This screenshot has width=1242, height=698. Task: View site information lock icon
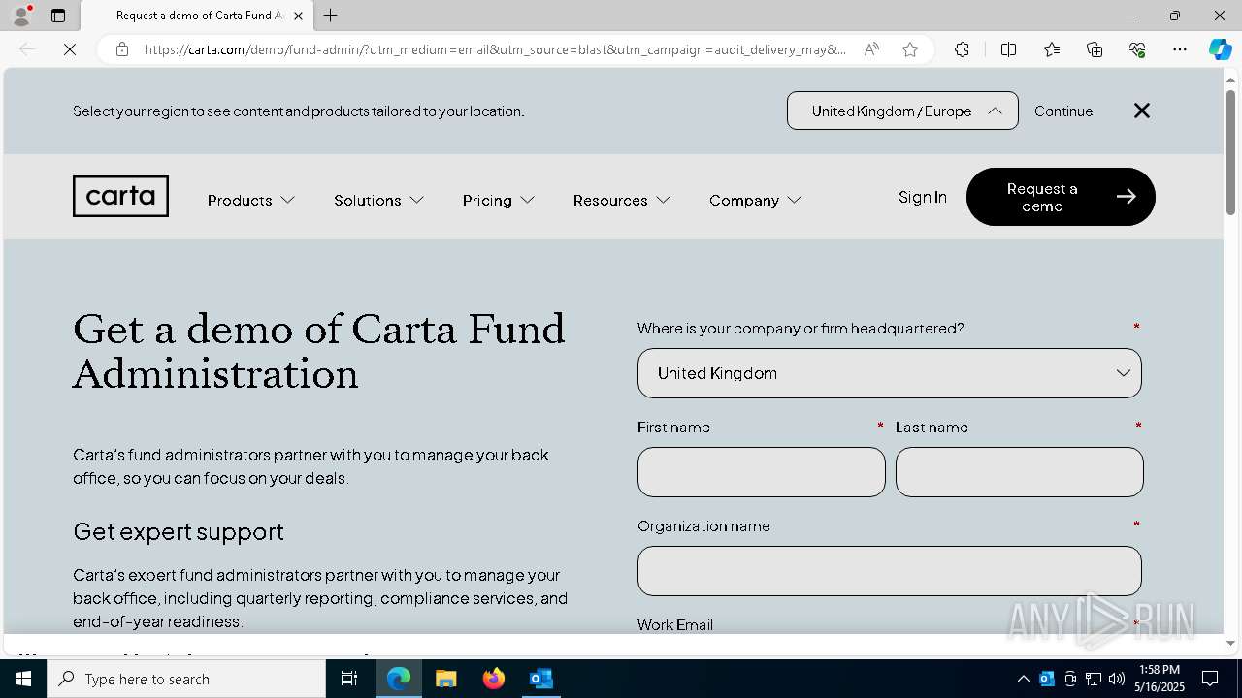pos(122,49)
